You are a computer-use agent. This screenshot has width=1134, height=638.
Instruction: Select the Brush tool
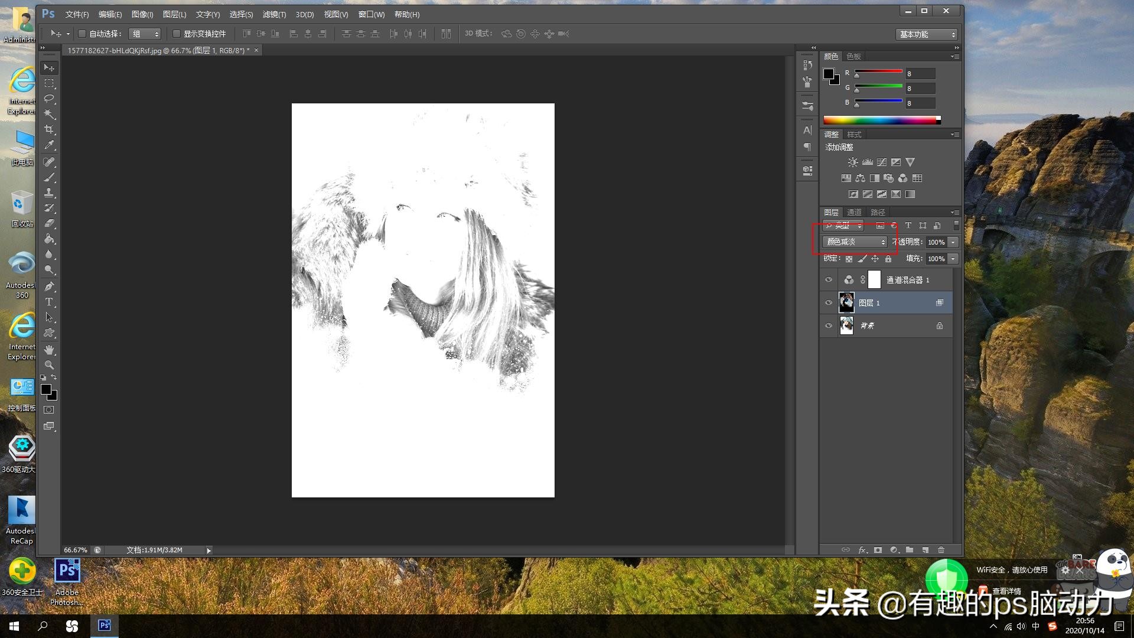click(49, 177)
